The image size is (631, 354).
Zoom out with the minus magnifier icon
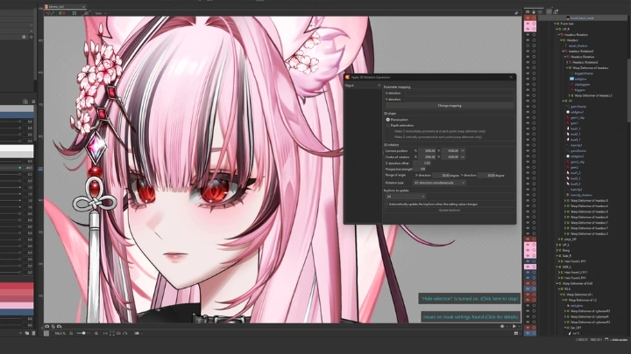coord(71,334)
